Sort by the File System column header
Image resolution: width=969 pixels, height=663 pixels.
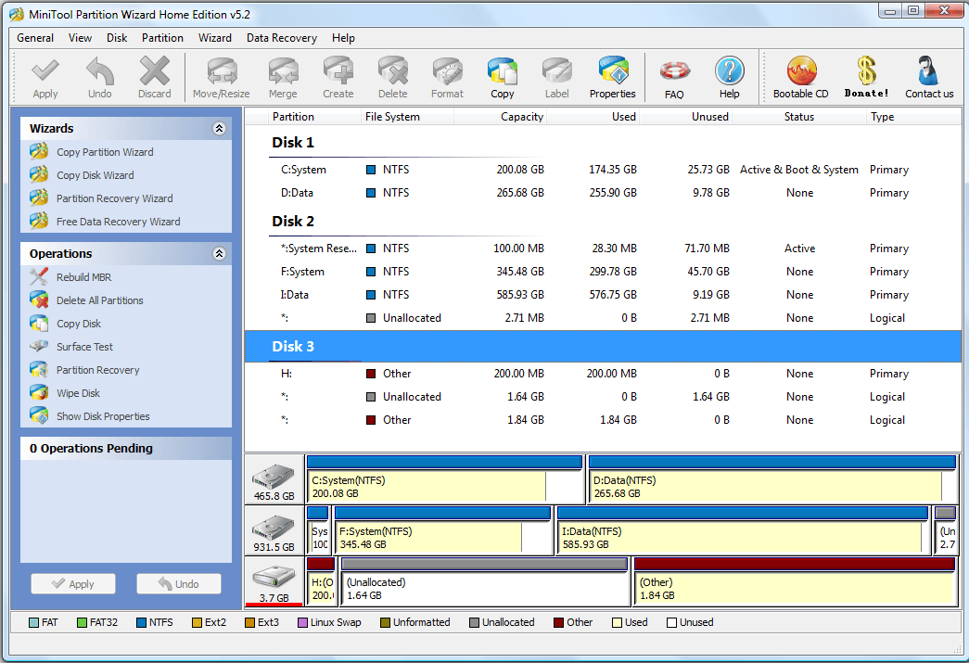click(407, 117)
